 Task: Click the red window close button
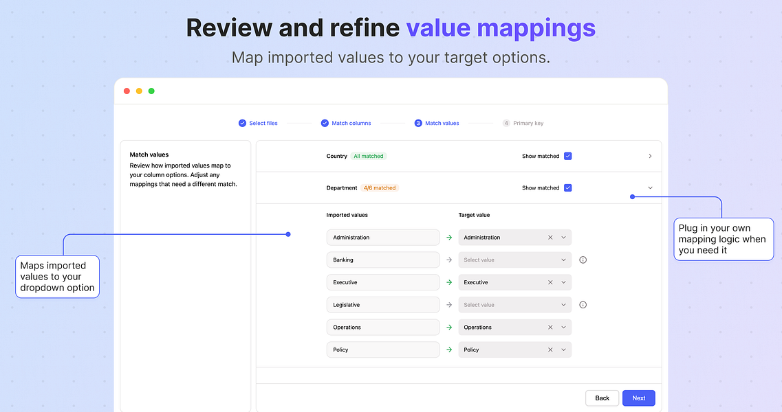[127, 91]
